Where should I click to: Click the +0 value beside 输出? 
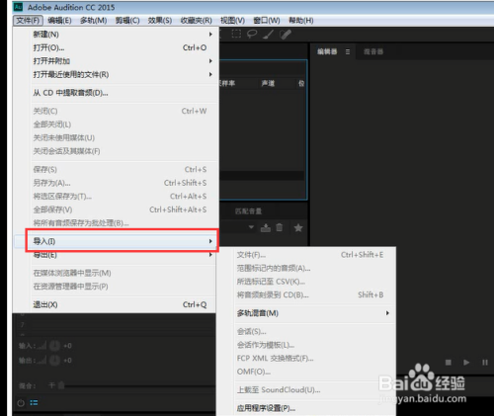[x=67, y=361]
